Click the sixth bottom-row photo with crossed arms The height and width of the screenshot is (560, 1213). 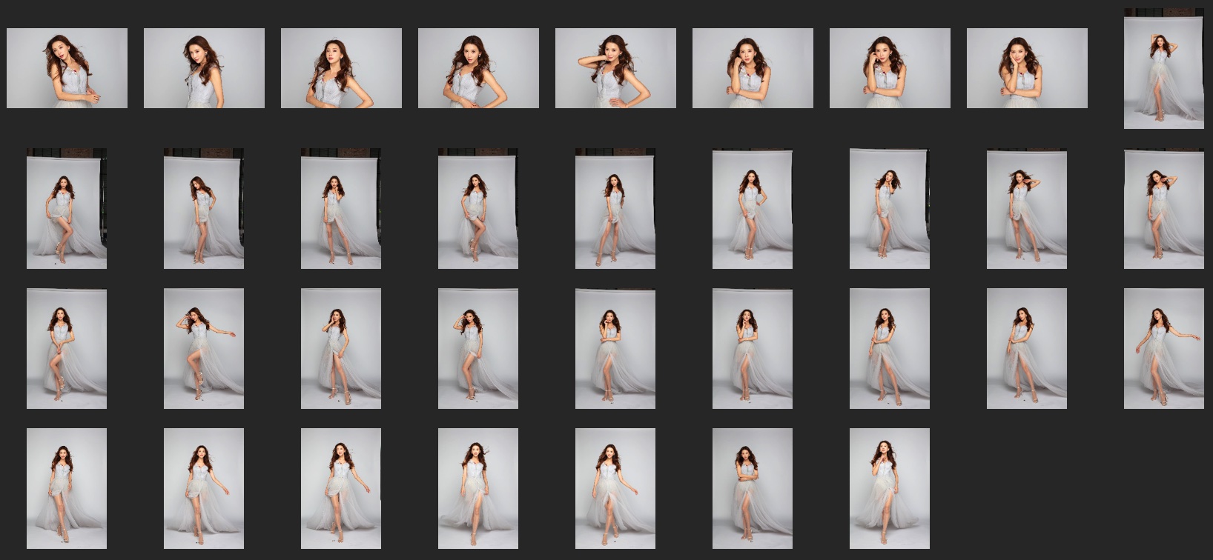pos(753,488)
